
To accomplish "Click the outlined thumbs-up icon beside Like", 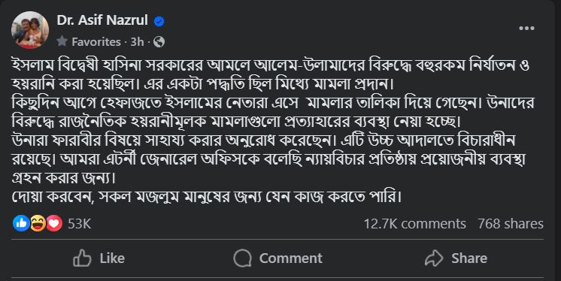I will coord(82,258).
